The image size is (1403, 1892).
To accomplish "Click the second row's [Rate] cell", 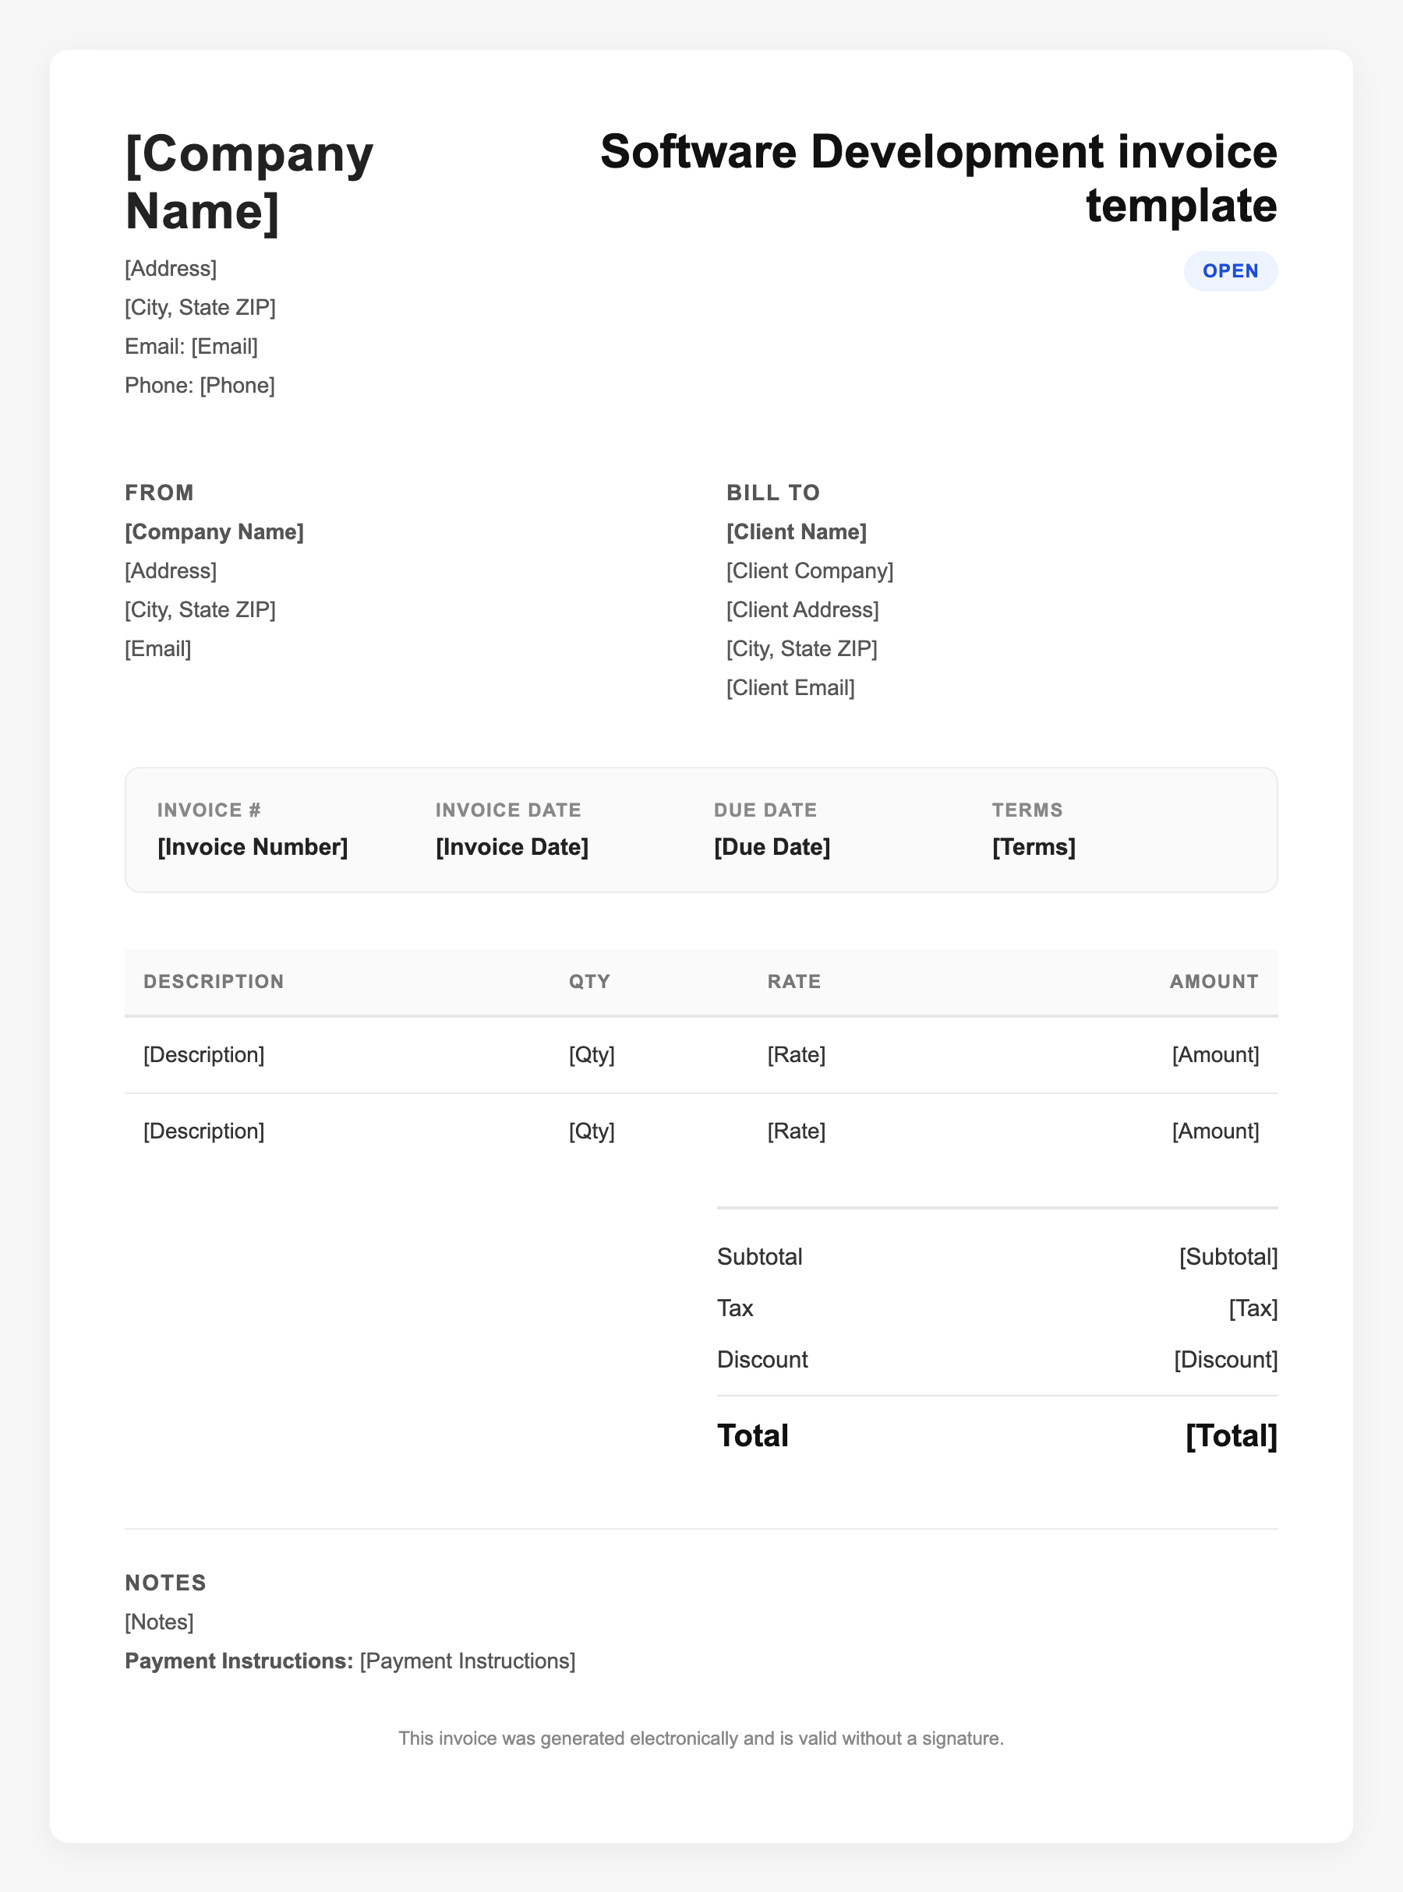I will pyautogui.click(x=796, y=1131).
